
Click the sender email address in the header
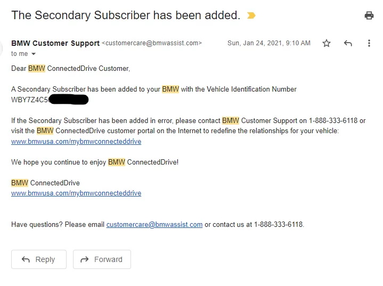click(152, 43)
